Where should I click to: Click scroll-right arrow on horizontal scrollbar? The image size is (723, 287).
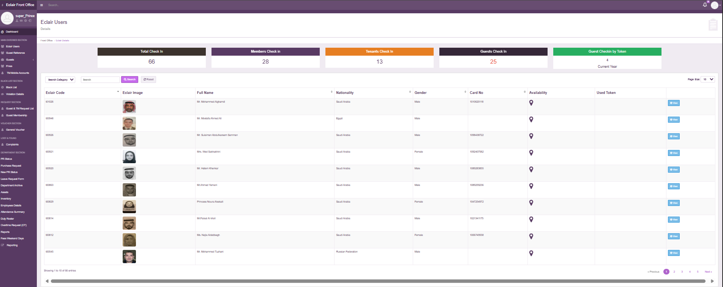coord(712,281)
